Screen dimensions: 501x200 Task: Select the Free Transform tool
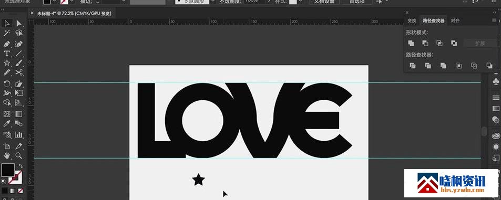(19, 93)
